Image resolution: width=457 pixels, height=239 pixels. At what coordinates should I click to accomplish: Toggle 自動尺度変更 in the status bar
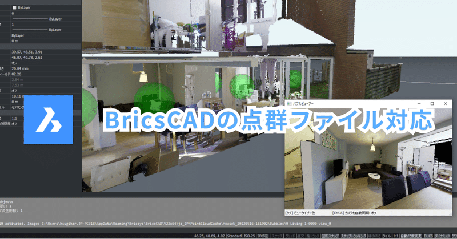pyautogui.click(x=411, y=236)
